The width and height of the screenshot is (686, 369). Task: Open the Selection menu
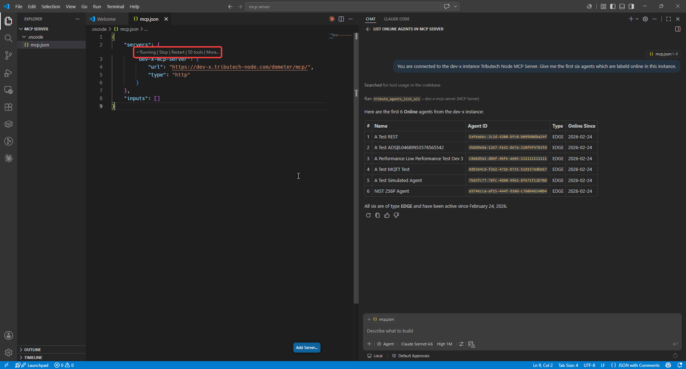pyautogui.click(x=51, y=6)
